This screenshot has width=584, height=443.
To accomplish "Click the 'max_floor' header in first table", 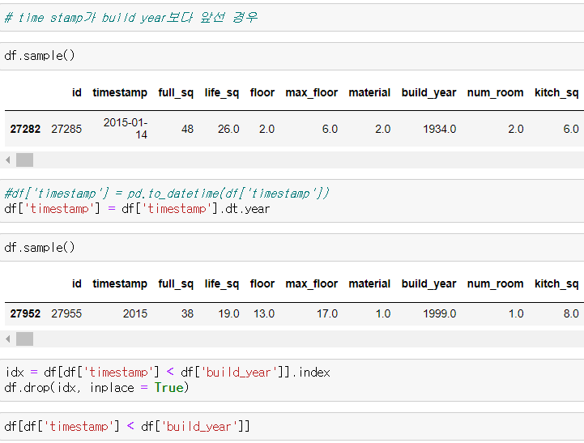I will 311,92.
